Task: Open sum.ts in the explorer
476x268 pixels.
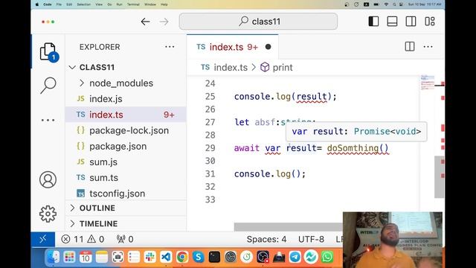Action: [x=126, y=178]
